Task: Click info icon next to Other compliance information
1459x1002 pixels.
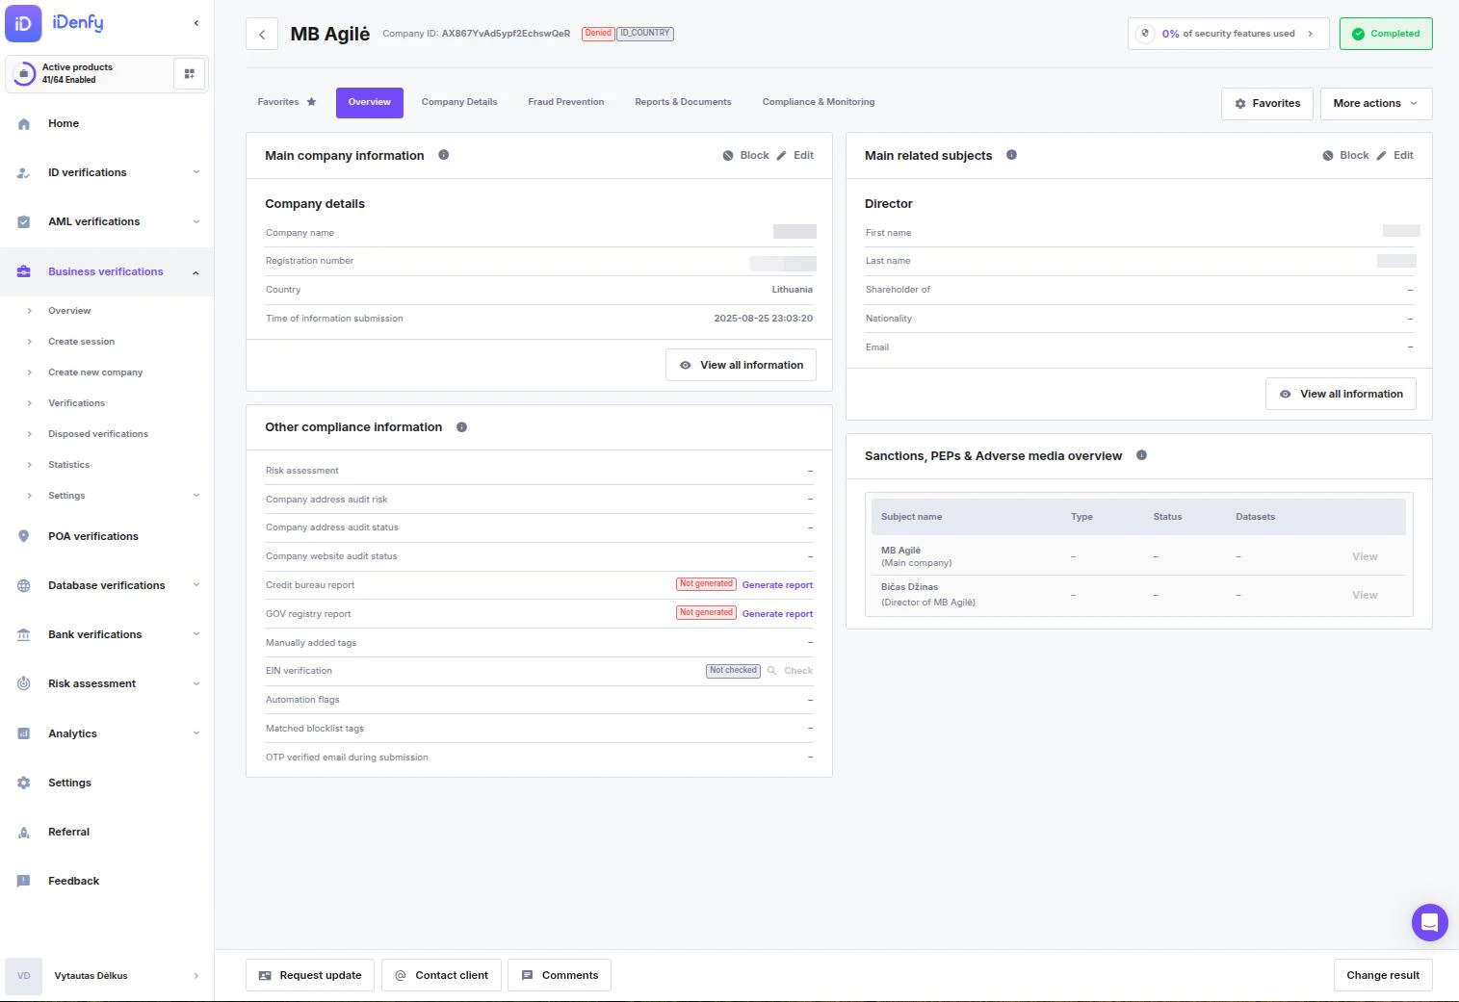Action: click(461, 427)
